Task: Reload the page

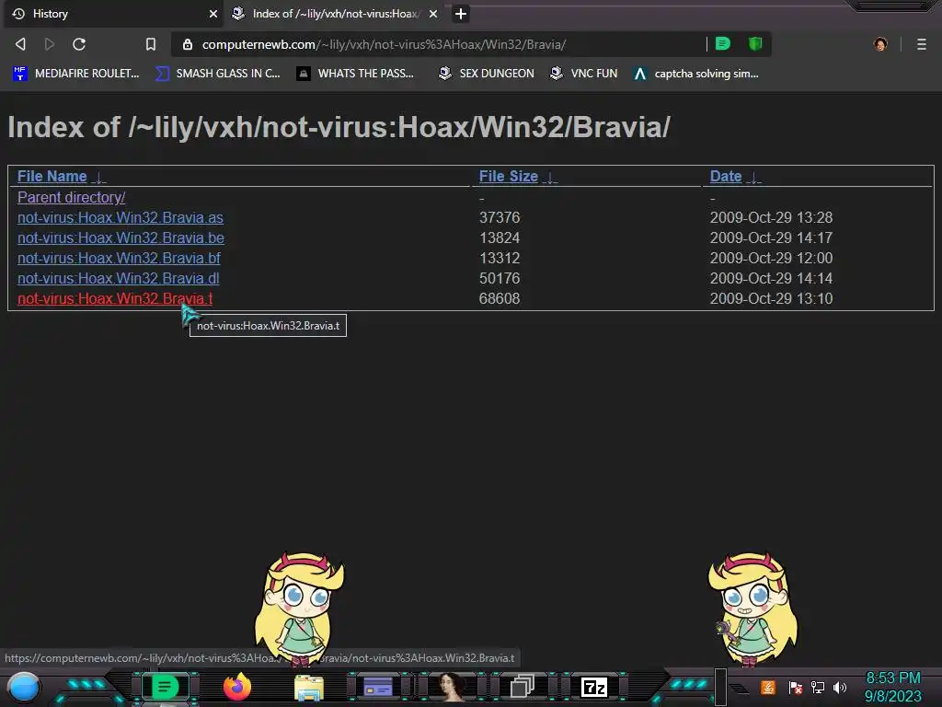Action: pos(79,44)
